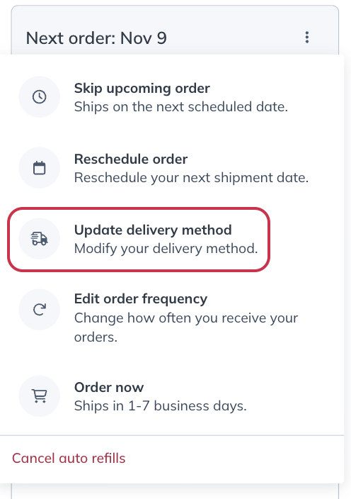Click the card area below the dropdown menu
This screenshot has height=499, width=351.
175,492
